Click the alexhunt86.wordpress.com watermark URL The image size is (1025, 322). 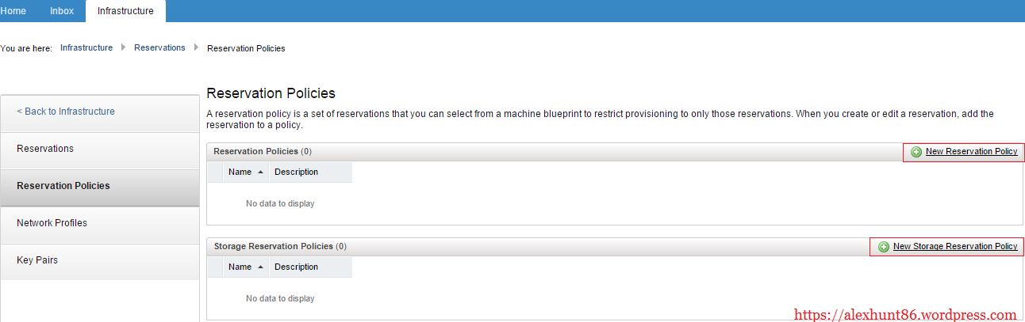click(905, 314)
